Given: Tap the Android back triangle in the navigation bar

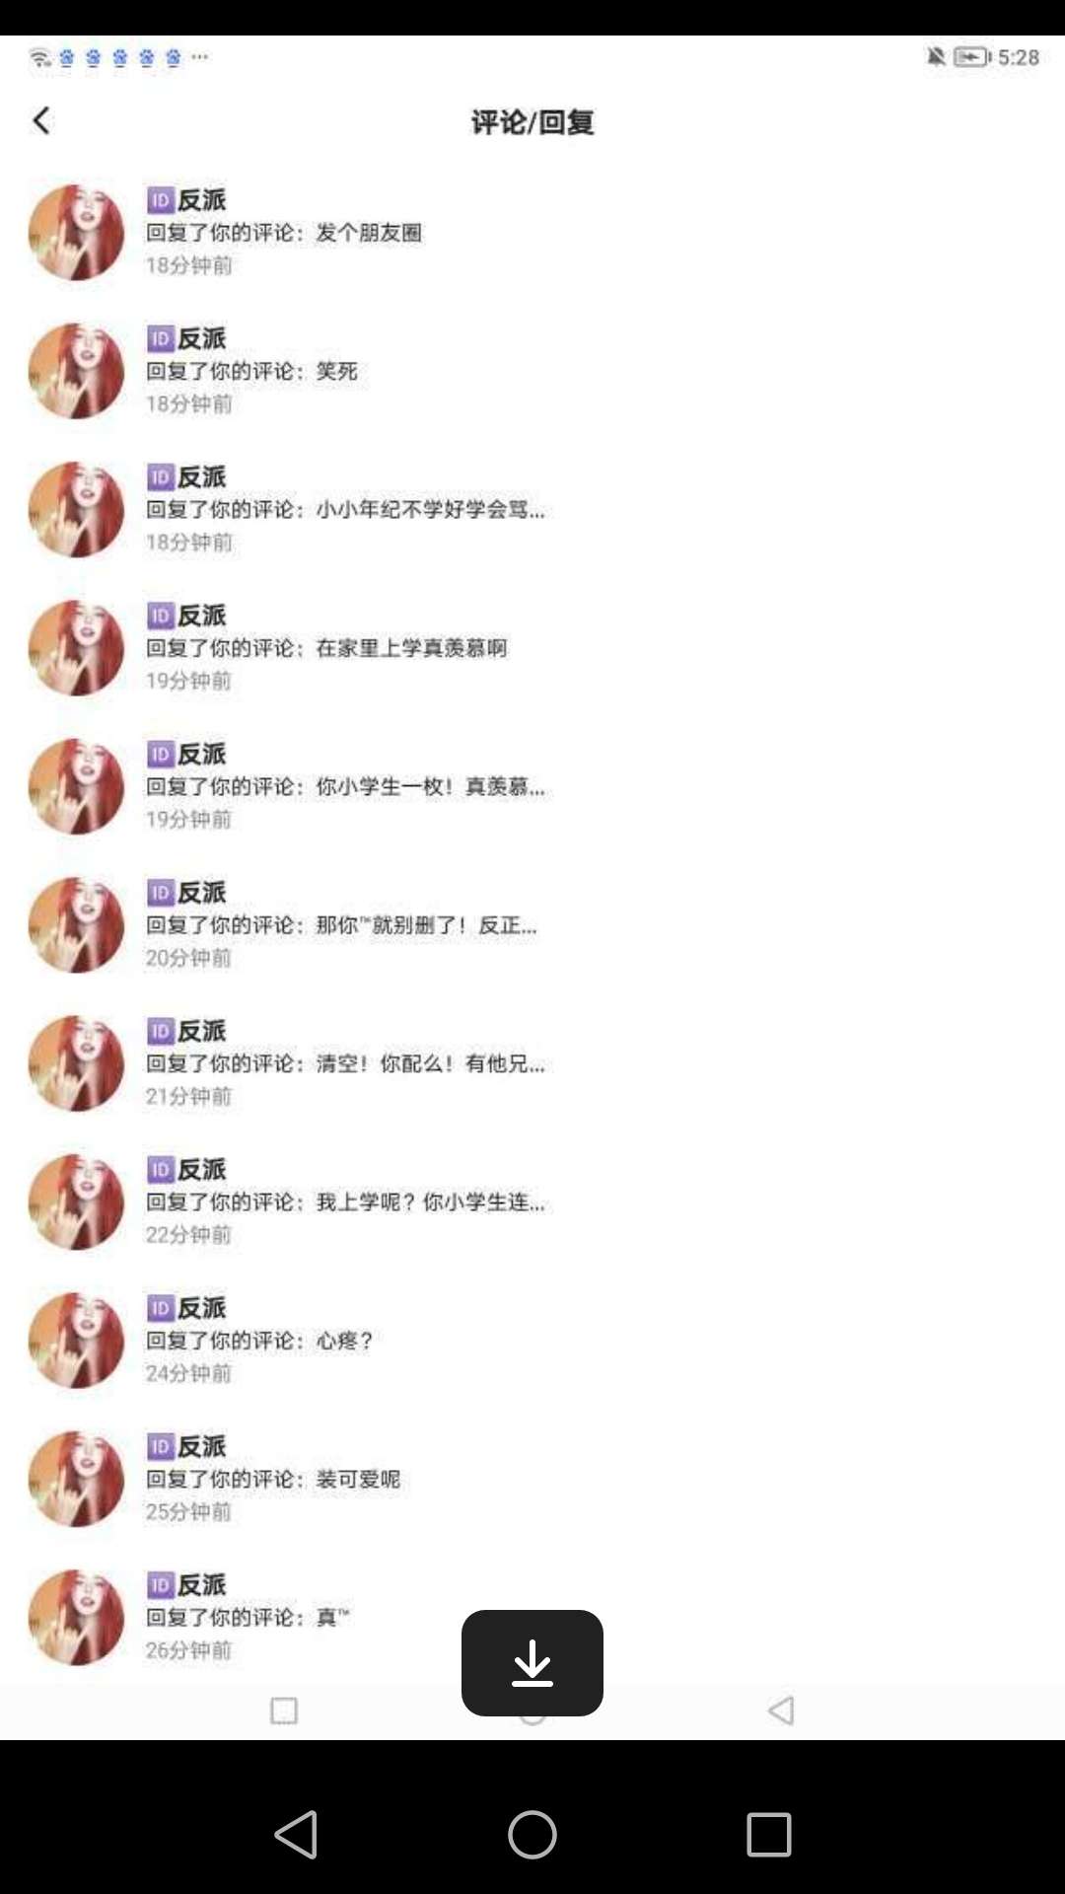Looking at the screenshot, I should click(296, 1835).
